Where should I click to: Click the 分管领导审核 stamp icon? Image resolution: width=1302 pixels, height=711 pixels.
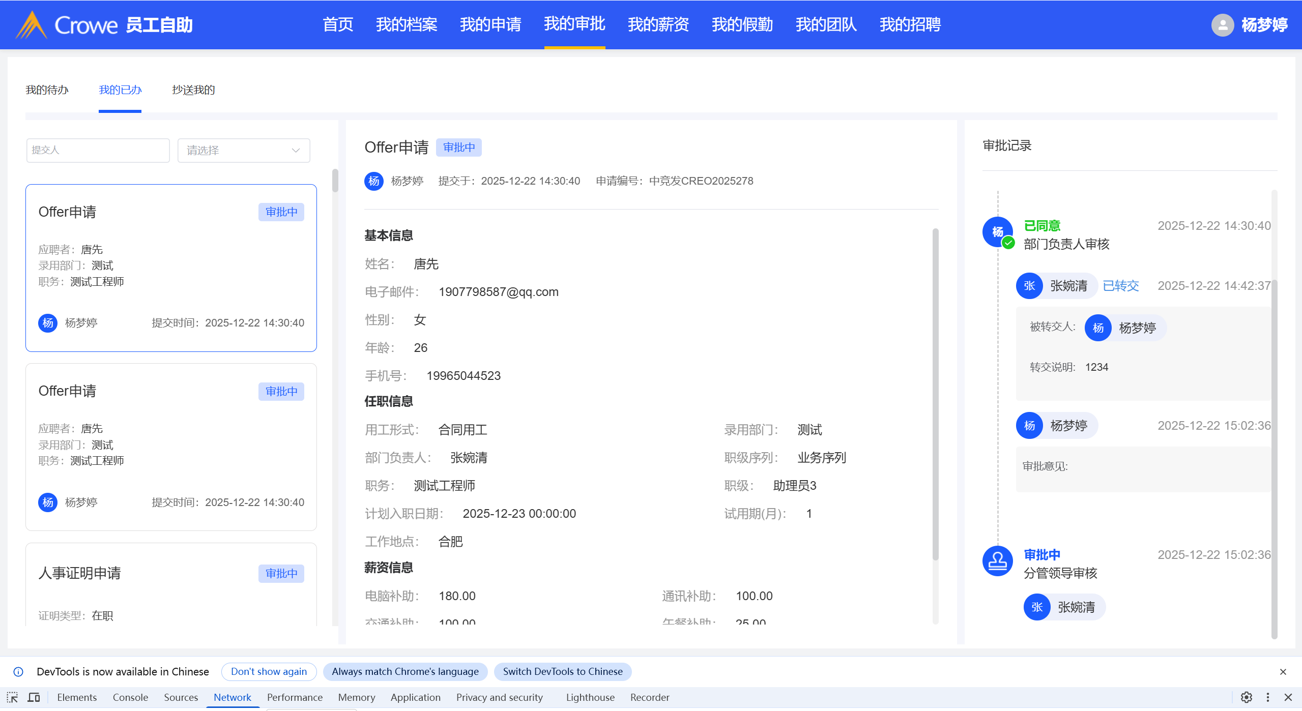[x=997, y=561]
